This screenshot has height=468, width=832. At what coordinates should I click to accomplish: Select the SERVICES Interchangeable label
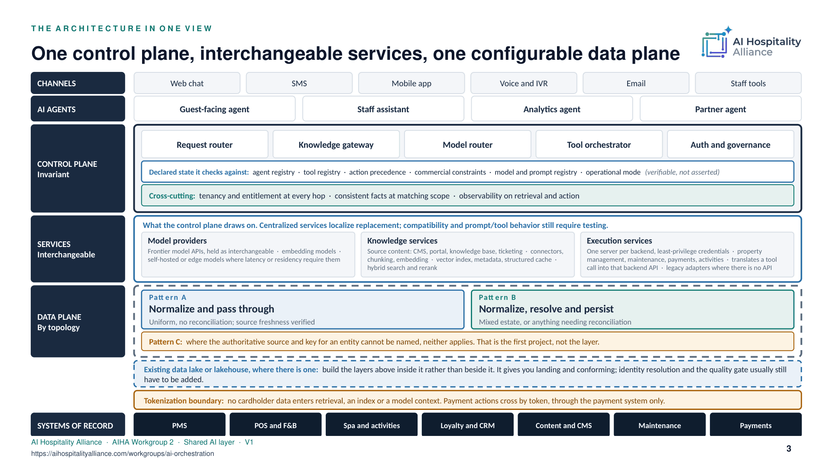click(x=78, y=249)
